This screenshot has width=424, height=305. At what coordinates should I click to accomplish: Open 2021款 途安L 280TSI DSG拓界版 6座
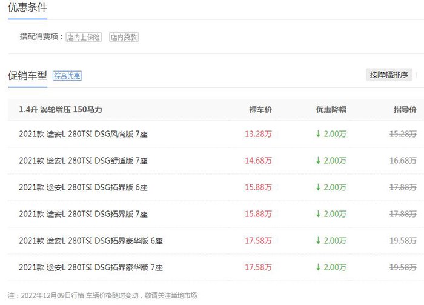pos(84,187)
